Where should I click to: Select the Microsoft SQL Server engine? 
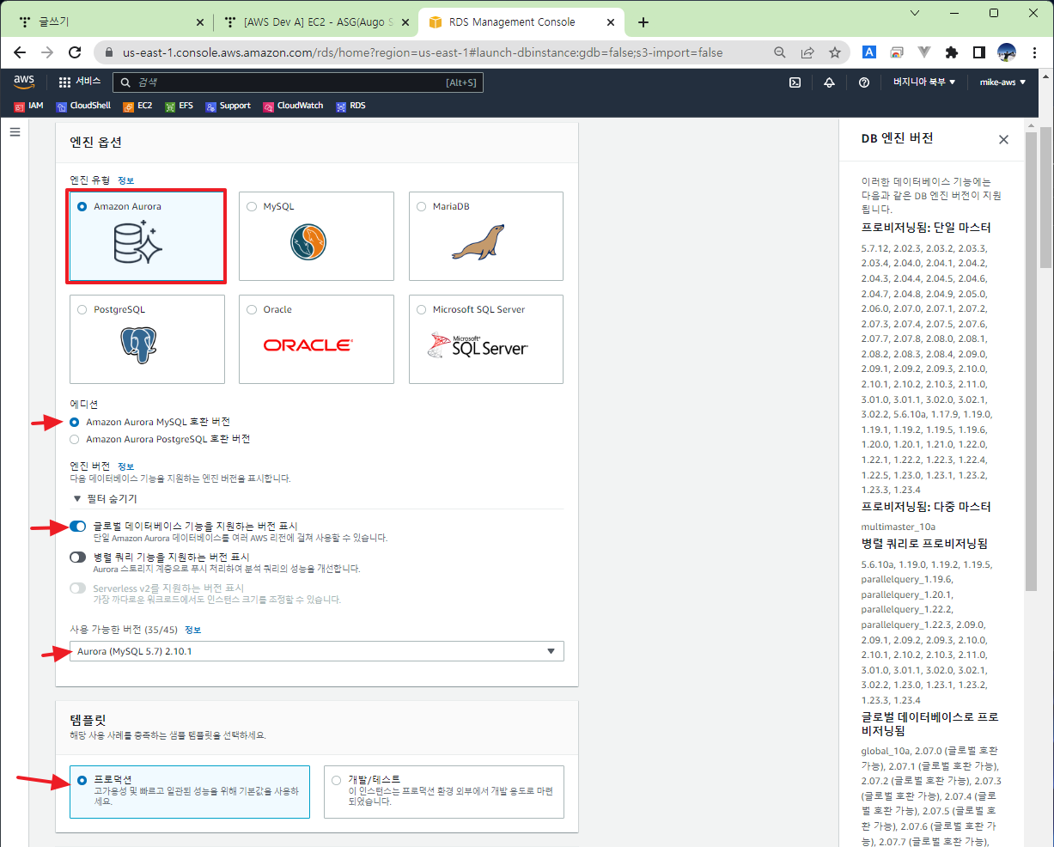click(x=486, y=339)
